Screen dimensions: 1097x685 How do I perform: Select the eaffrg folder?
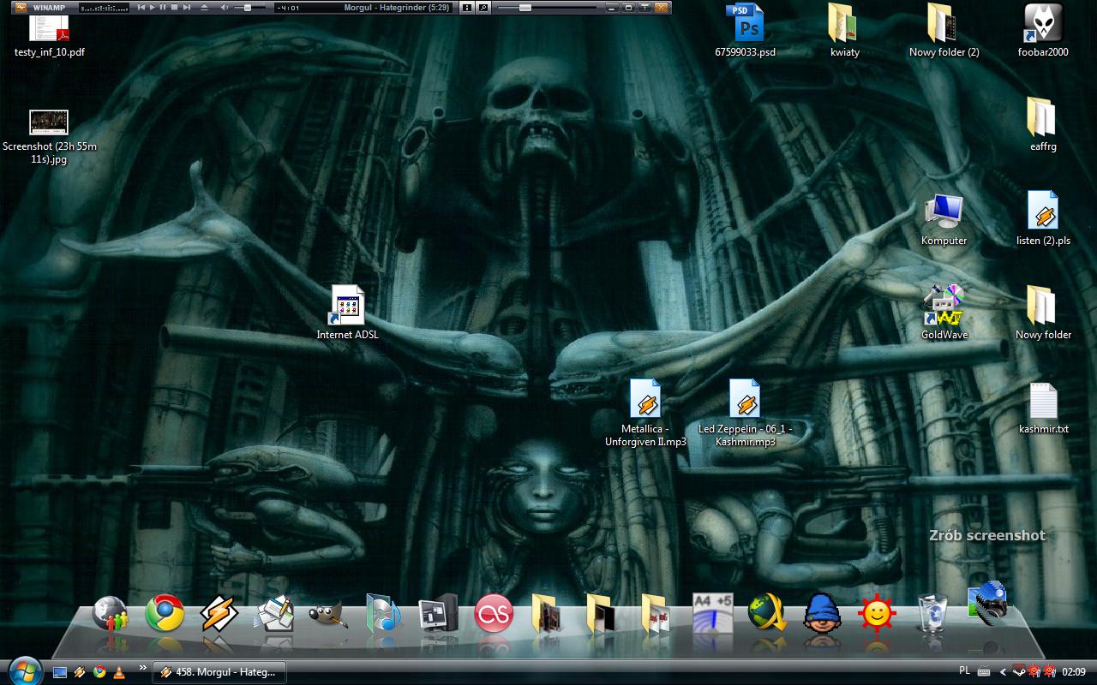pyautogui.click(x=1043, y=125)
